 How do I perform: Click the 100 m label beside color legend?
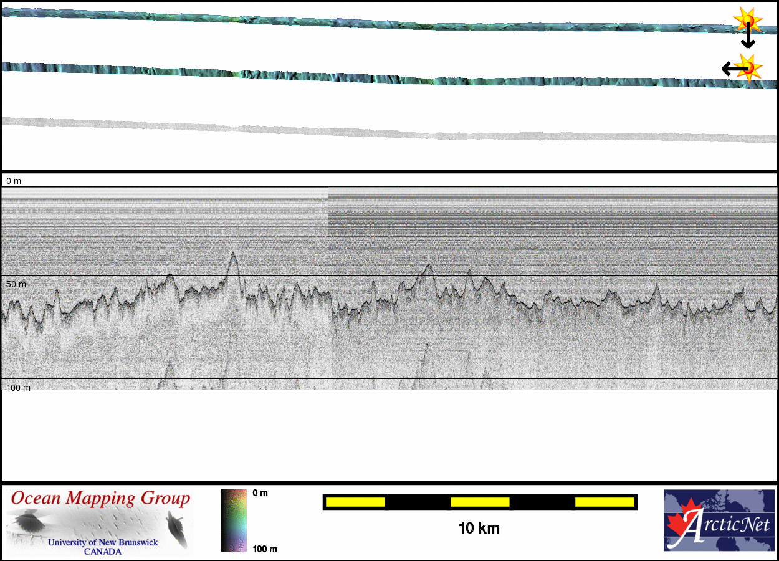(x=264, y=549)
